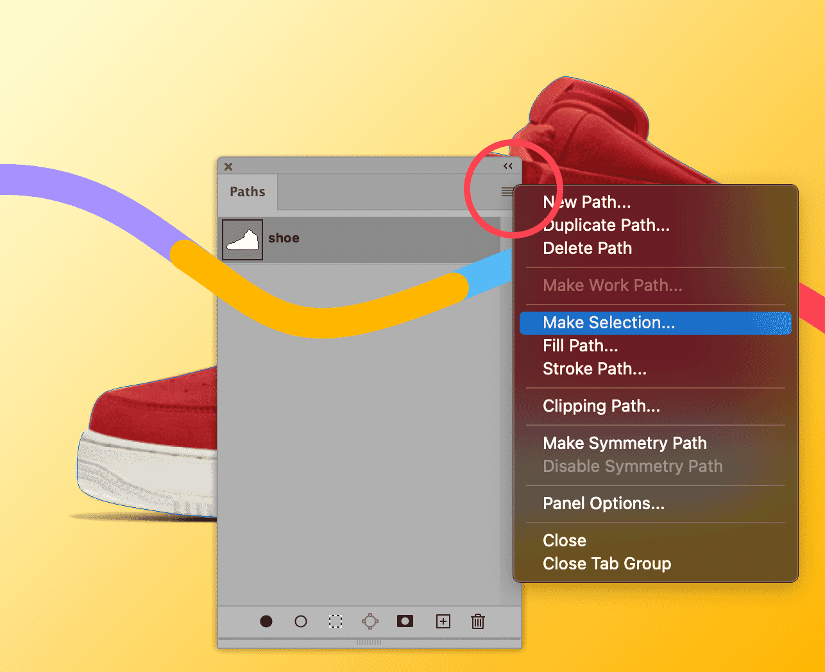Open Panel Options... from the menu

[x=603, y=503]
